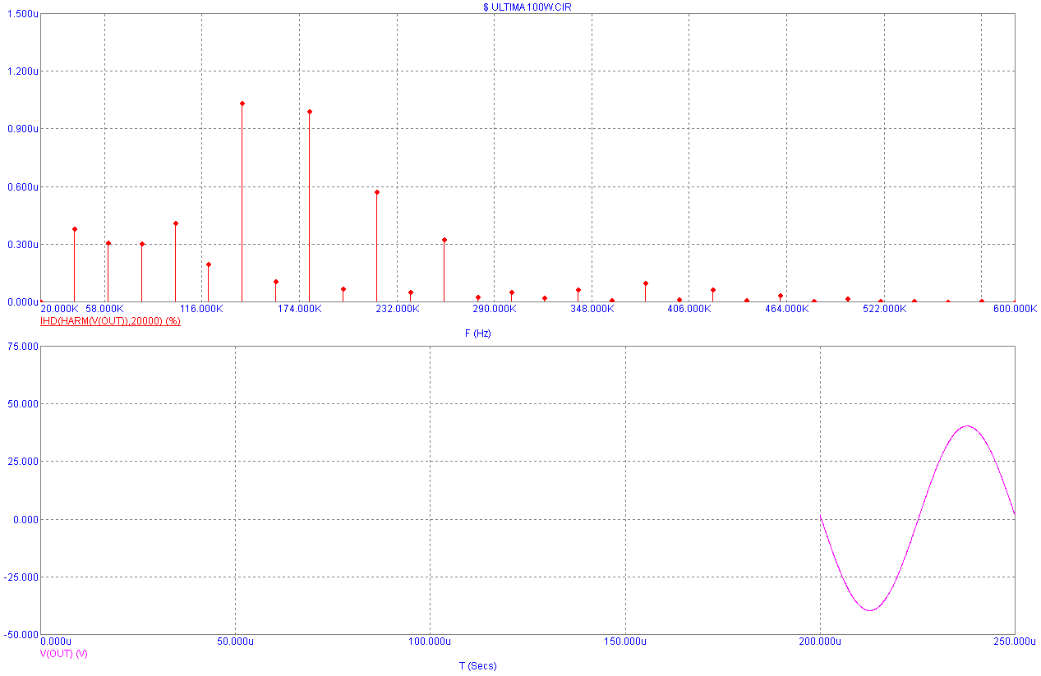
Task: Click the T (Secs) axis title
Action: point(477,666)
